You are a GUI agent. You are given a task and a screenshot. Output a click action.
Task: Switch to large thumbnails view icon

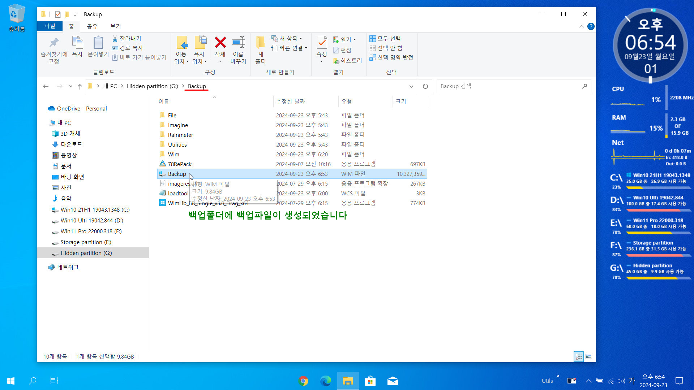click(589, 357)
